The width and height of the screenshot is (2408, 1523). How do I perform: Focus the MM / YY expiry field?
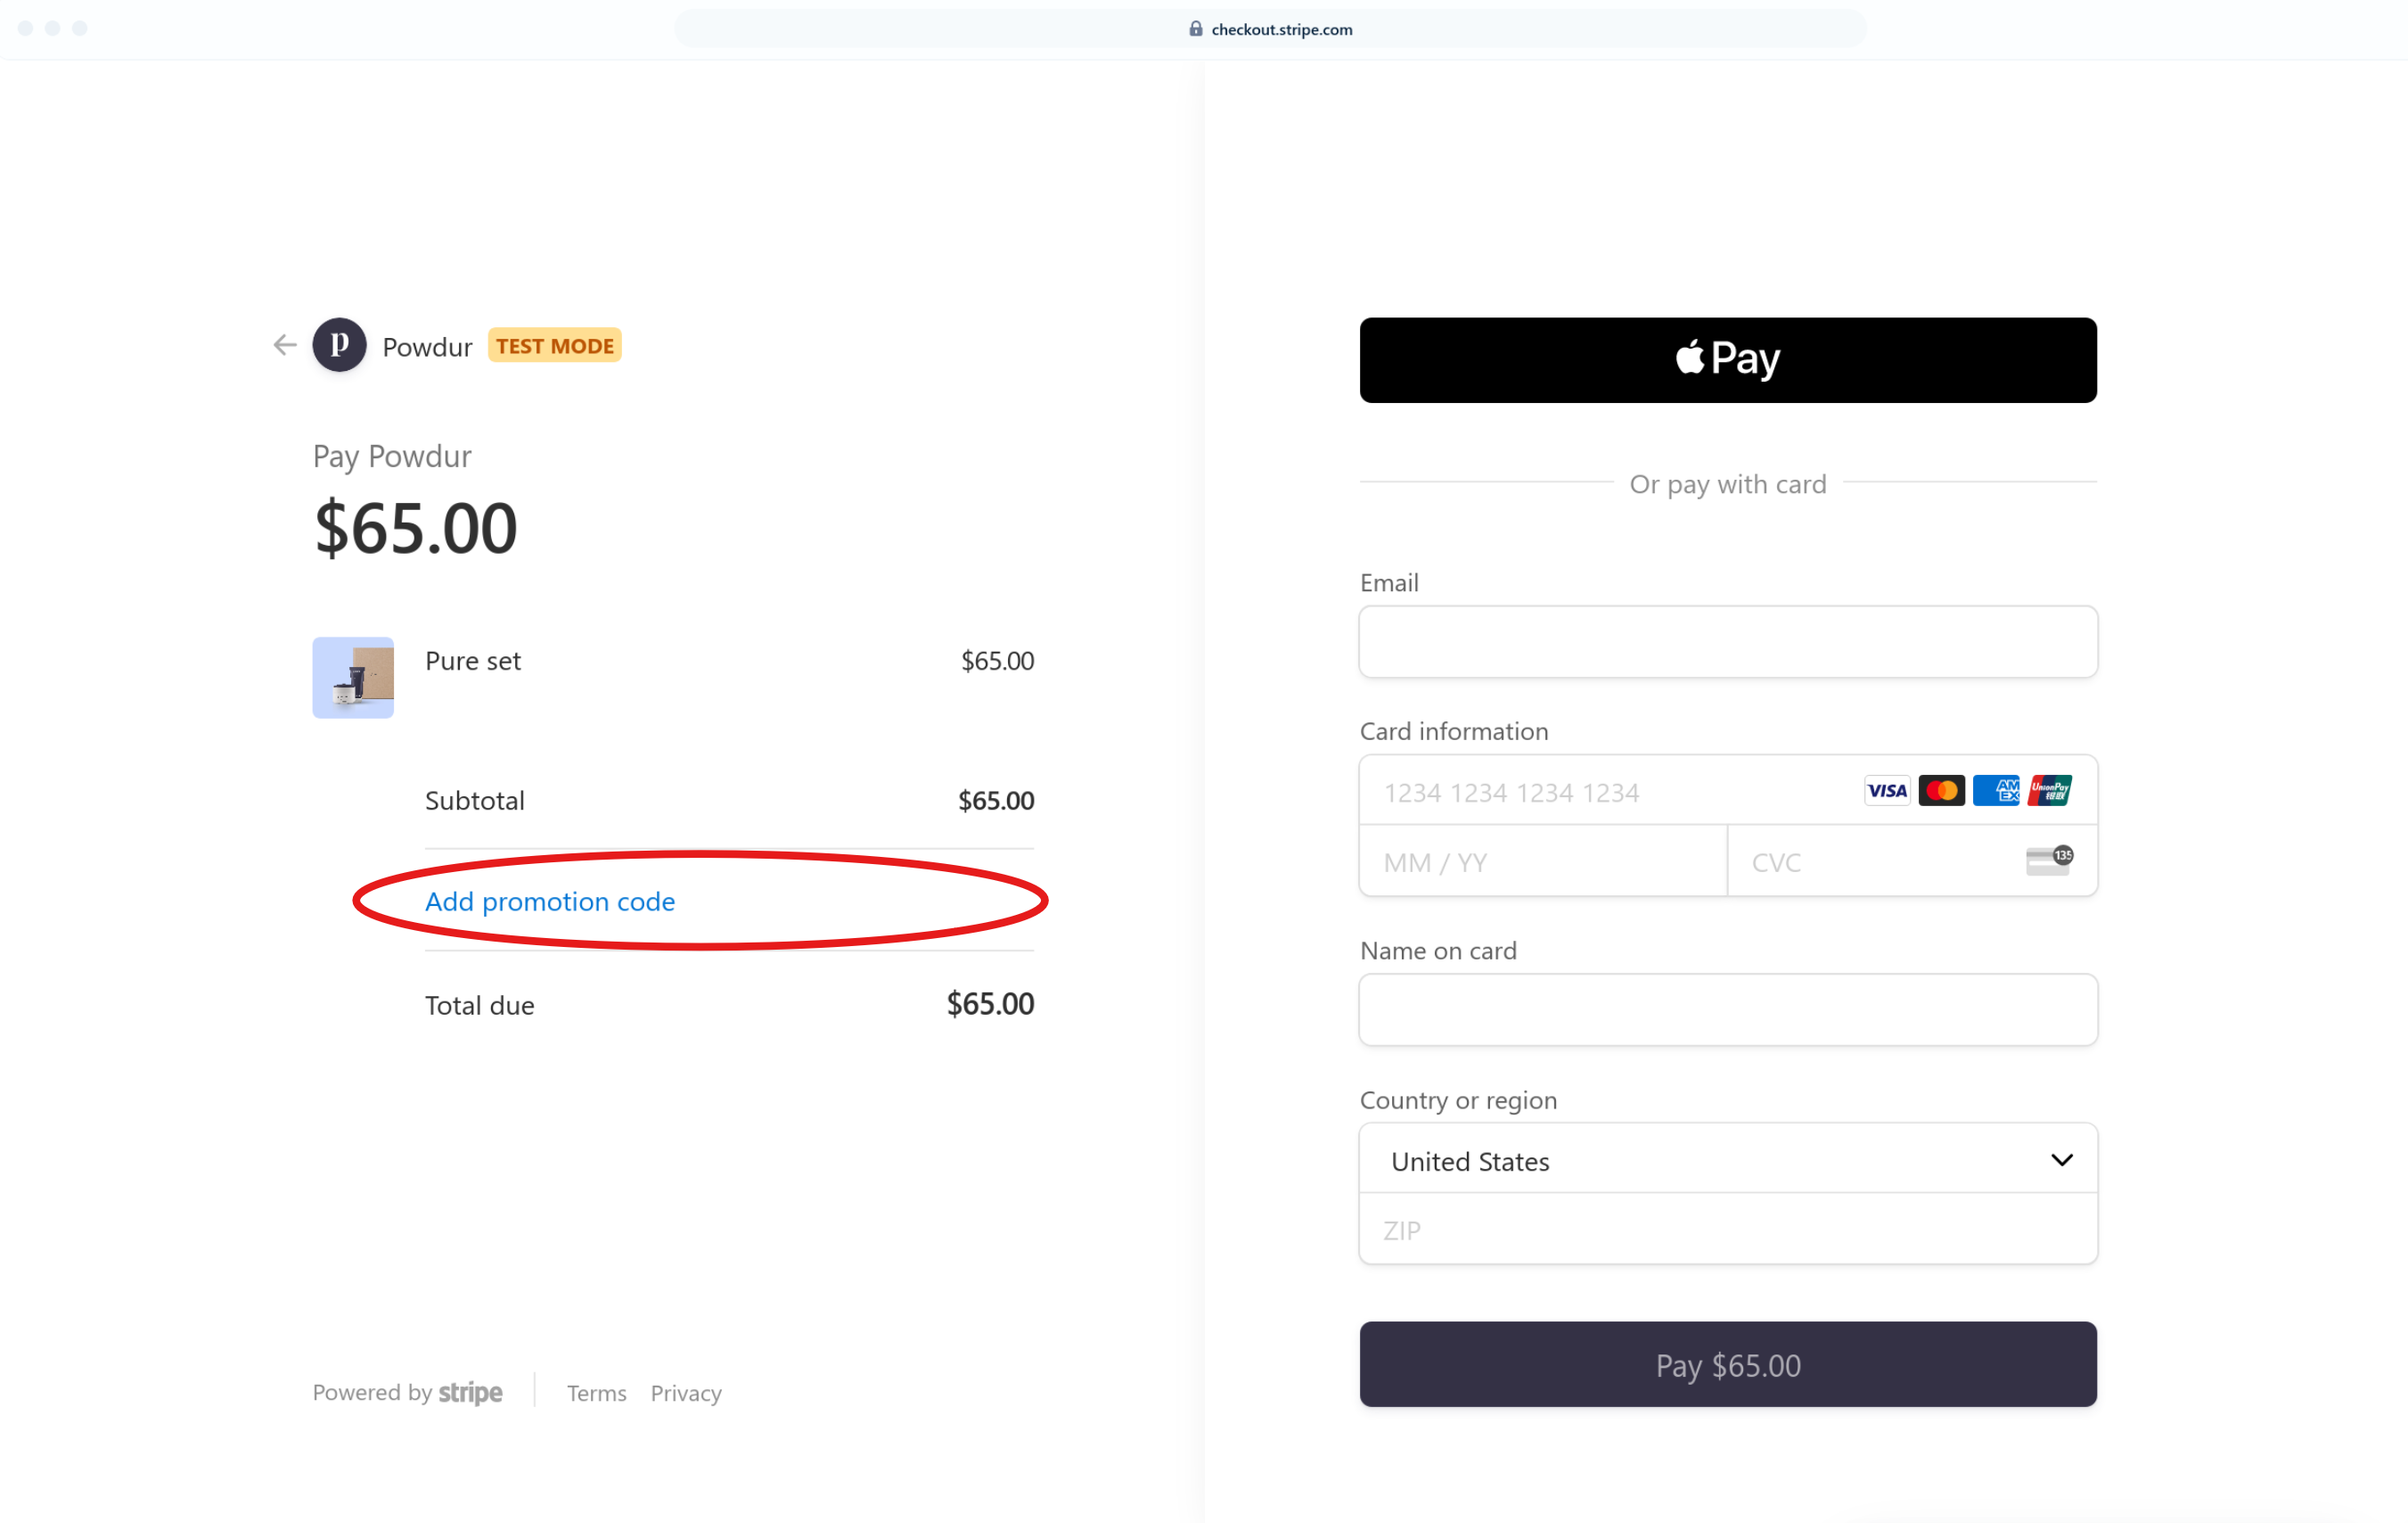pyautogui.click(x=1543, y=860)
